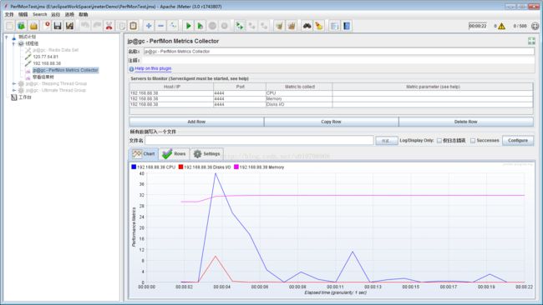The height and width of the screenshot is (305, 543).
Task: Switch to the Rows tab
Action: click(175, 153)
